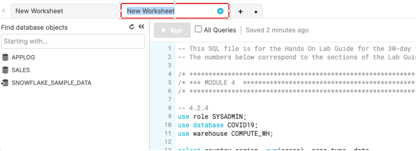
Task: Expand the APPLOG database entry
Action: click(x=23, y=57)
